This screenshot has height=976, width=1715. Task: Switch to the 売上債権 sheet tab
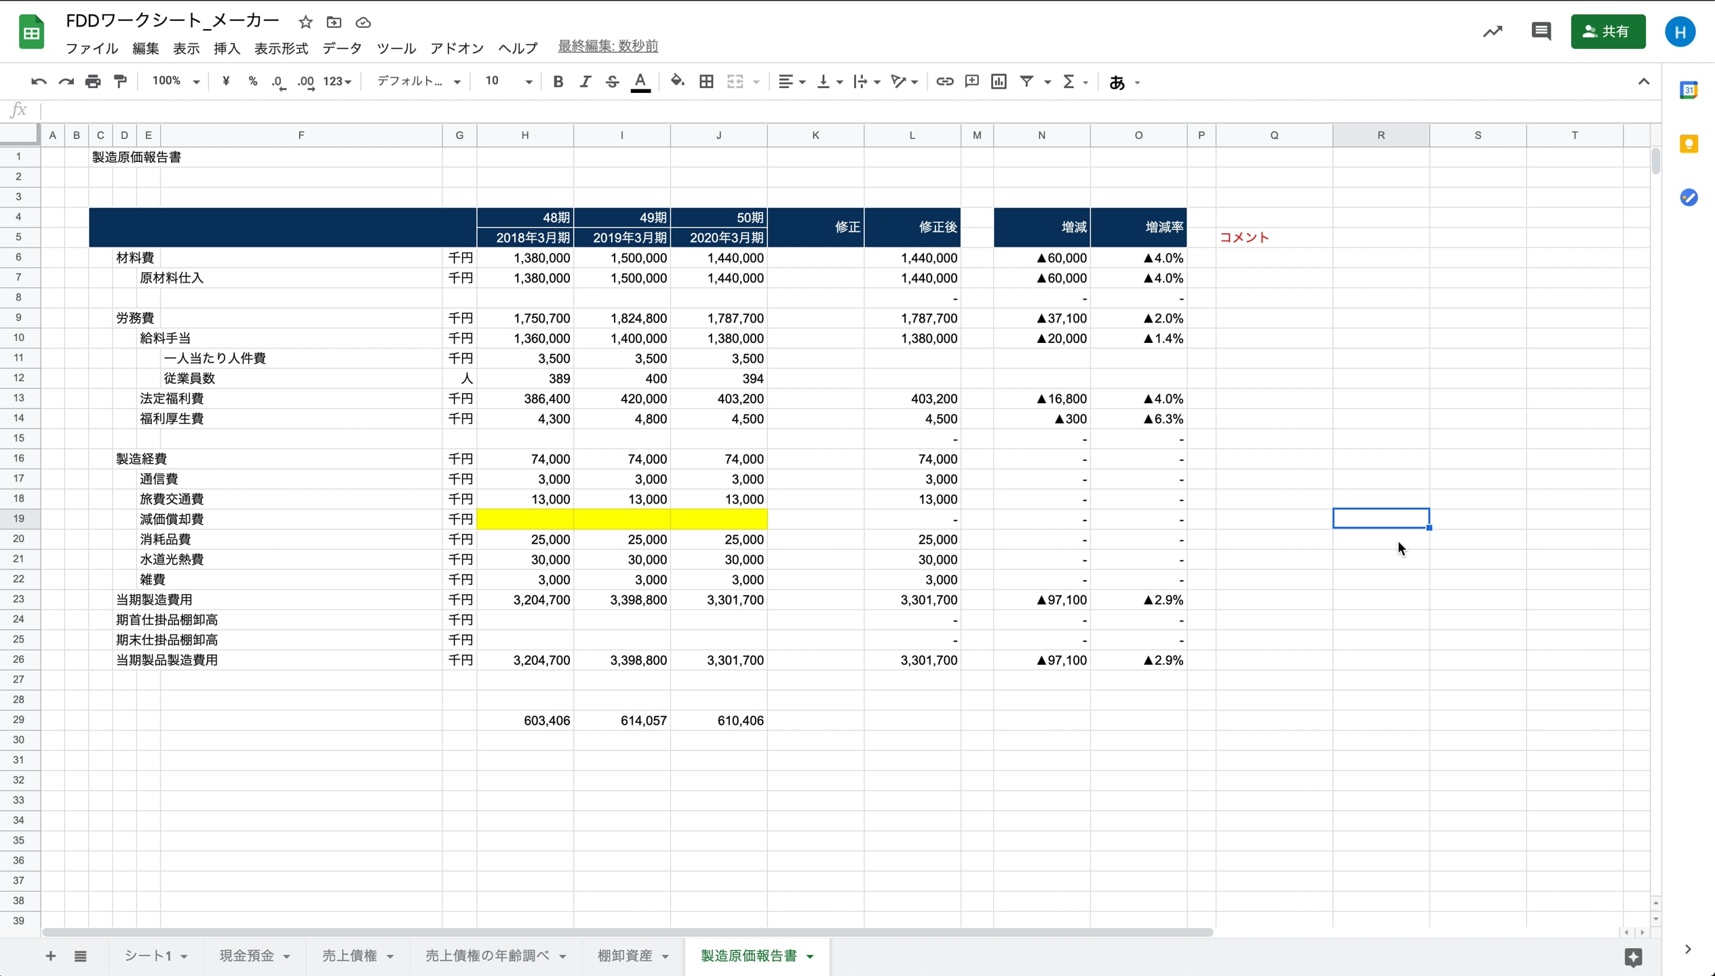click(x=349, y=956)
